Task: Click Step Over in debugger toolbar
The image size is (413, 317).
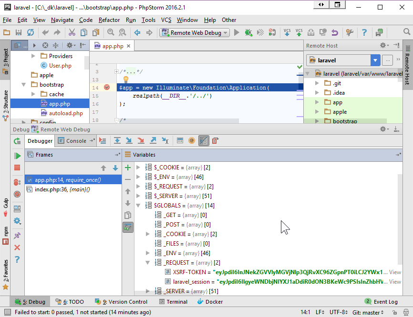Action: (x=117, y=141)
